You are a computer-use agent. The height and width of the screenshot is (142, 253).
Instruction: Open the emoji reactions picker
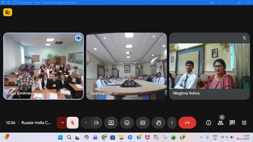click(x=127, y=123)
